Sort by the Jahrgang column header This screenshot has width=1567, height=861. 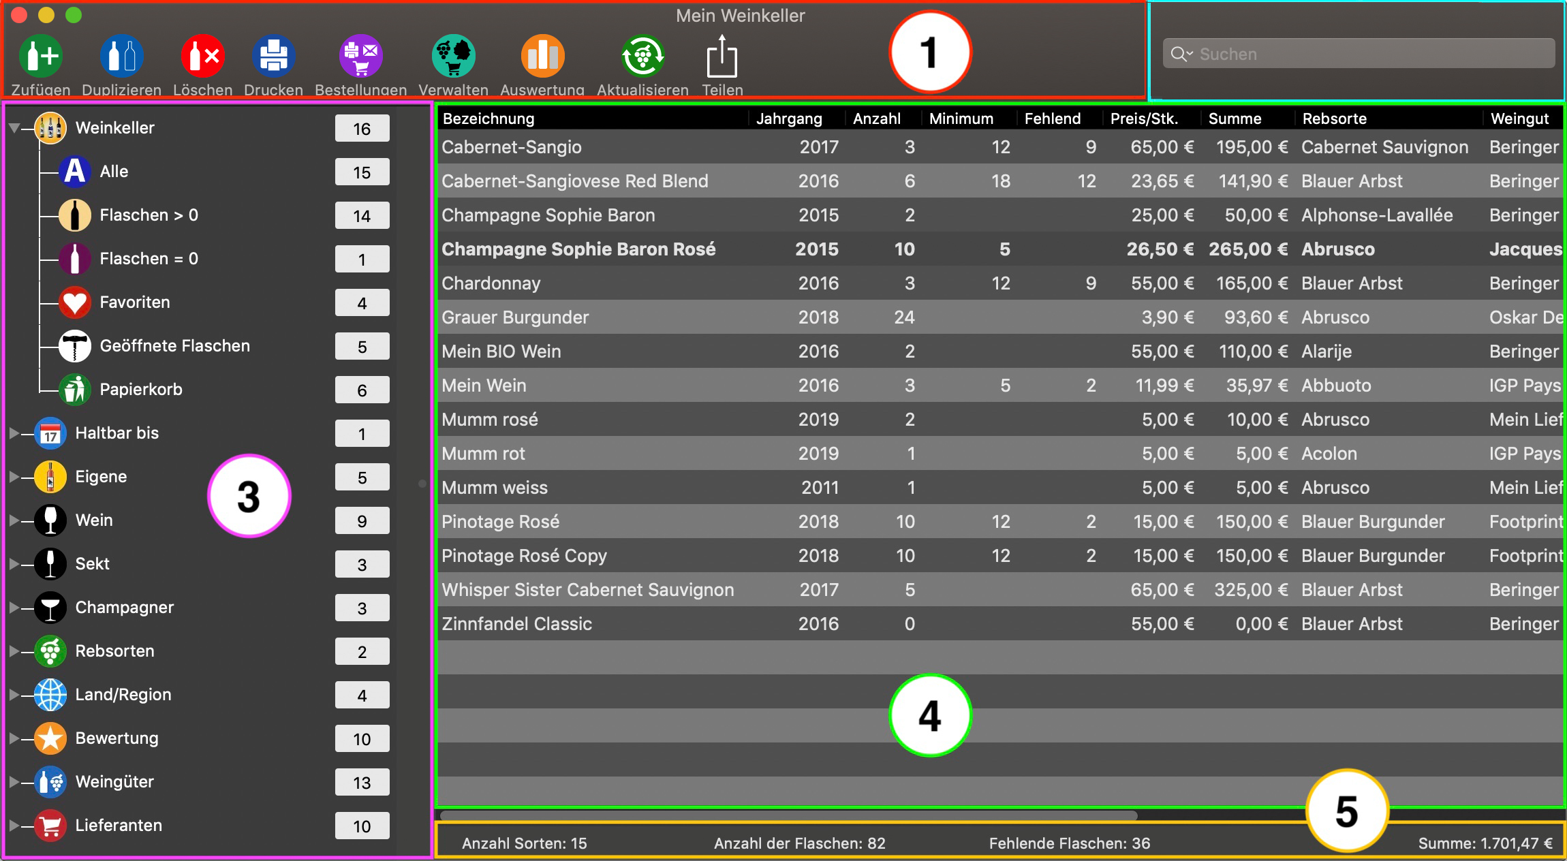click(797, 119)
